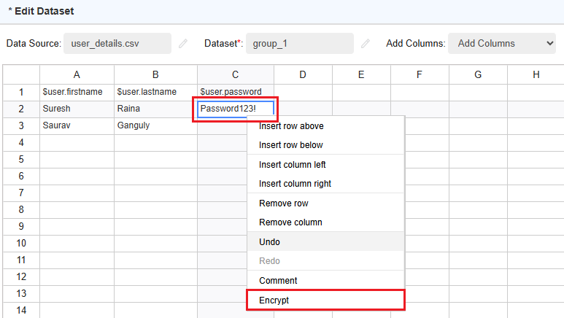Click the Data Source user_details.csv field
Viewport: 564px width, 318px height.
(x=117, y=44)
